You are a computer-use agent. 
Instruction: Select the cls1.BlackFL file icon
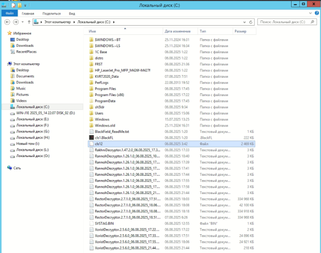click(91, 138)
